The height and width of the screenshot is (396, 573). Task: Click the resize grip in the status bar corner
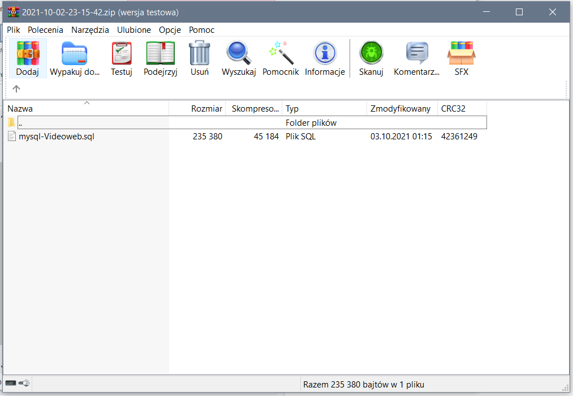(x=565, y=387)
